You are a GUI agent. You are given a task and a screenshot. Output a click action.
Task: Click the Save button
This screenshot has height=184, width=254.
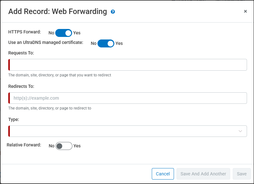(x=242, y=174)
